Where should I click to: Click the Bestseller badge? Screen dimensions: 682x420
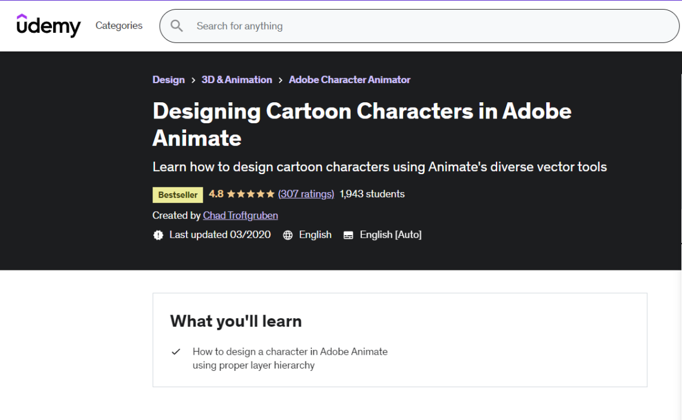click(177, 194)
